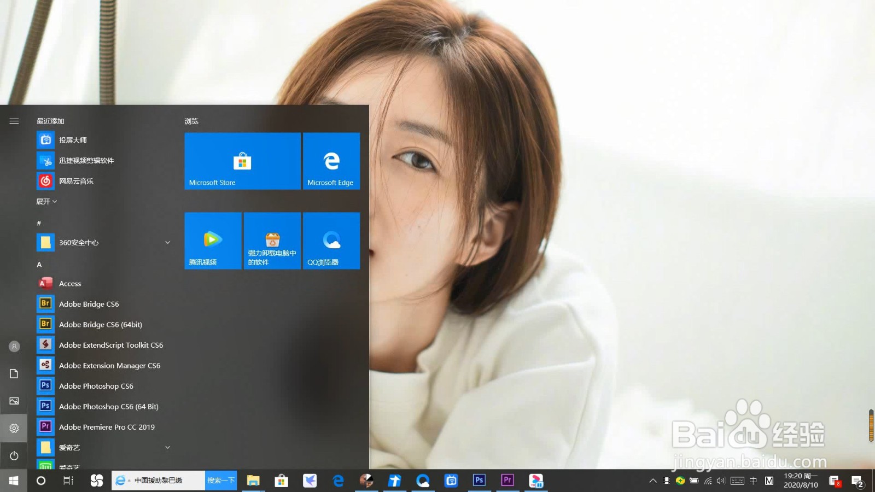Image resolution: width=875 pixels, height=492 pixels.
Task: Click the power button in Start menu
Action: pyautogui.click(x=14, y=455)
